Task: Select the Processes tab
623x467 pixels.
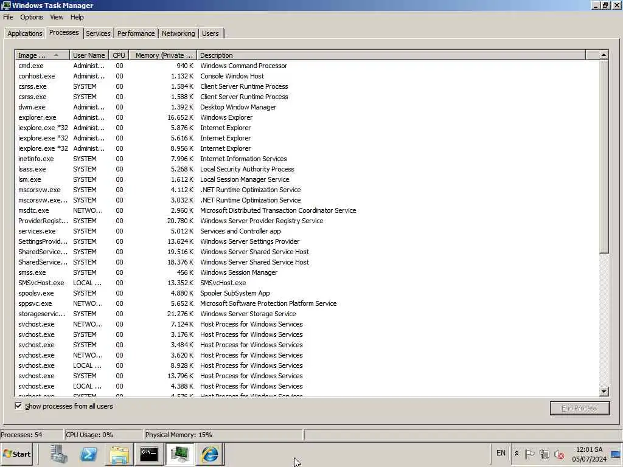Action: point(64,33)
